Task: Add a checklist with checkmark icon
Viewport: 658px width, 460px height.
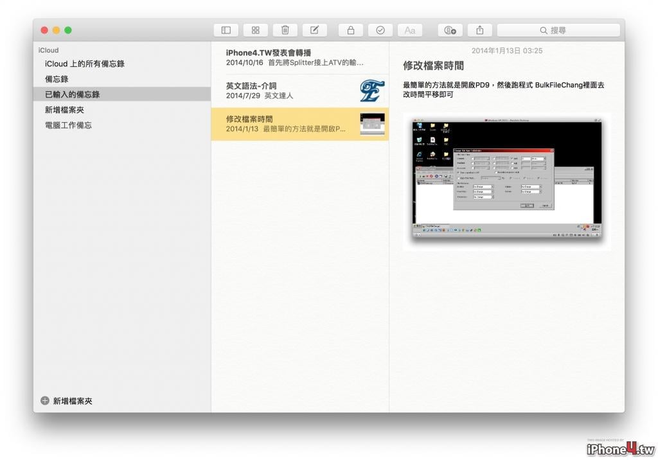Action: pyautogui.click(x=380, y=30)
